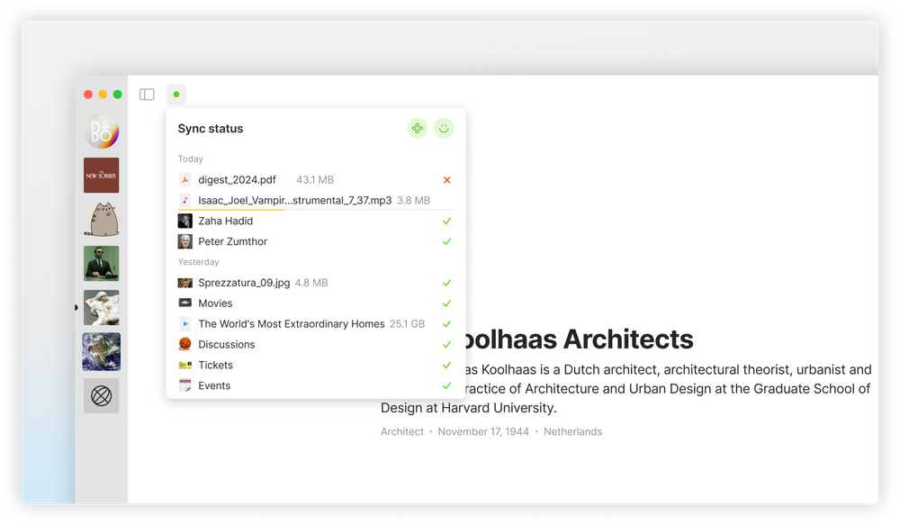Open The World's Most Extraordinary Homes
The width and height of the screenshot is (900, 525).
pyautogui.click(x=316, y=324)
